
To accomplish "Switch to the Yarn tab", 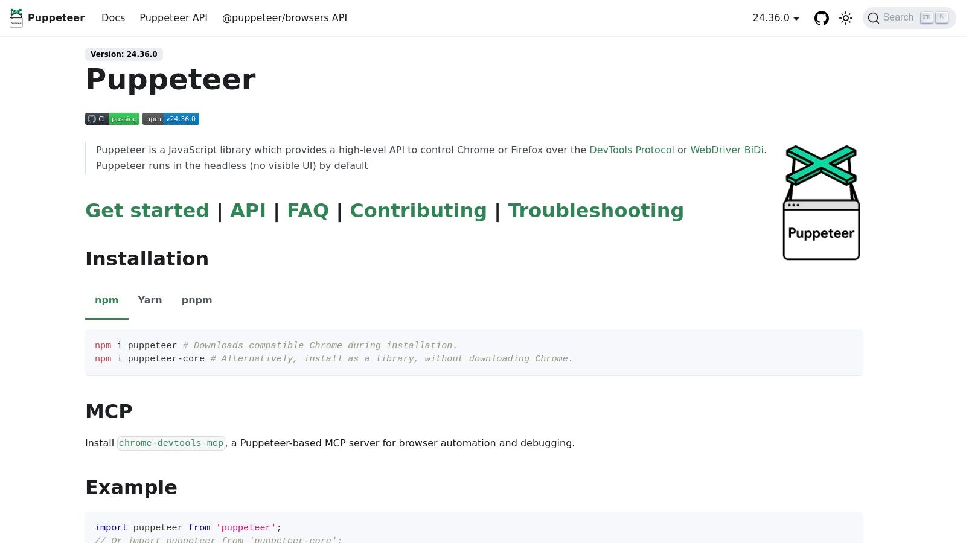I will click(150, 300).
